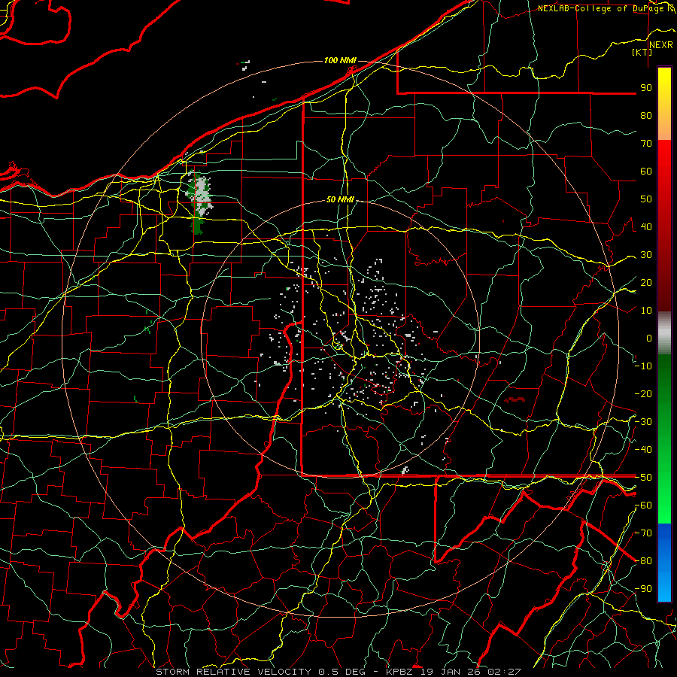This screenshot has width=677, height=677.
Task: Click the 10 value on velocity scale
Action: point(646,311)
